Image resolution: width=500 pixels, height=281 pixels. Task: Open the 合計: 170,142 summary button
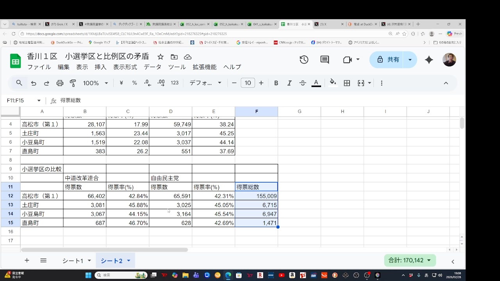pyautogui.click(x=410, y=260)
